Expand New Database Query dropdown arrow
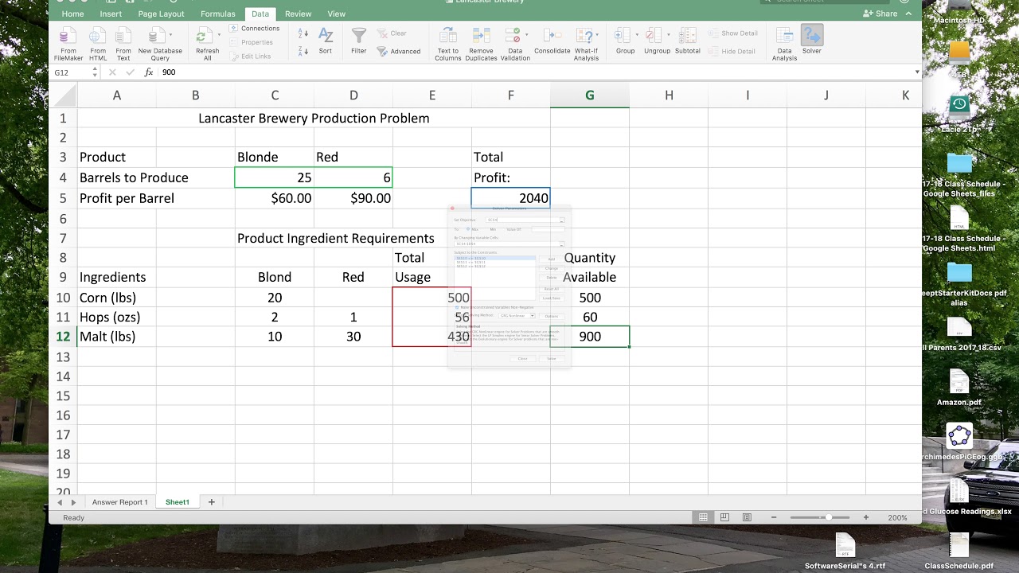The image size is (1019, 573). tap(170, 35)
